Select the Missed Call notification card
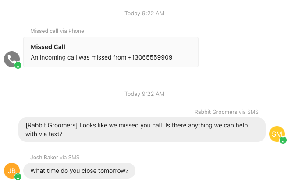This screenshot has height=190, width=291. [111, 52]
